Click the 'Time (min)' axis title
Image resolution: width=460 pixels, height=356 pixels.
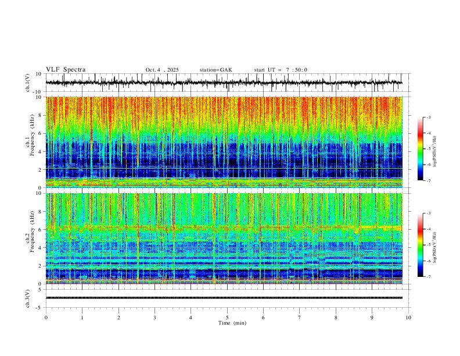[232, 323]
